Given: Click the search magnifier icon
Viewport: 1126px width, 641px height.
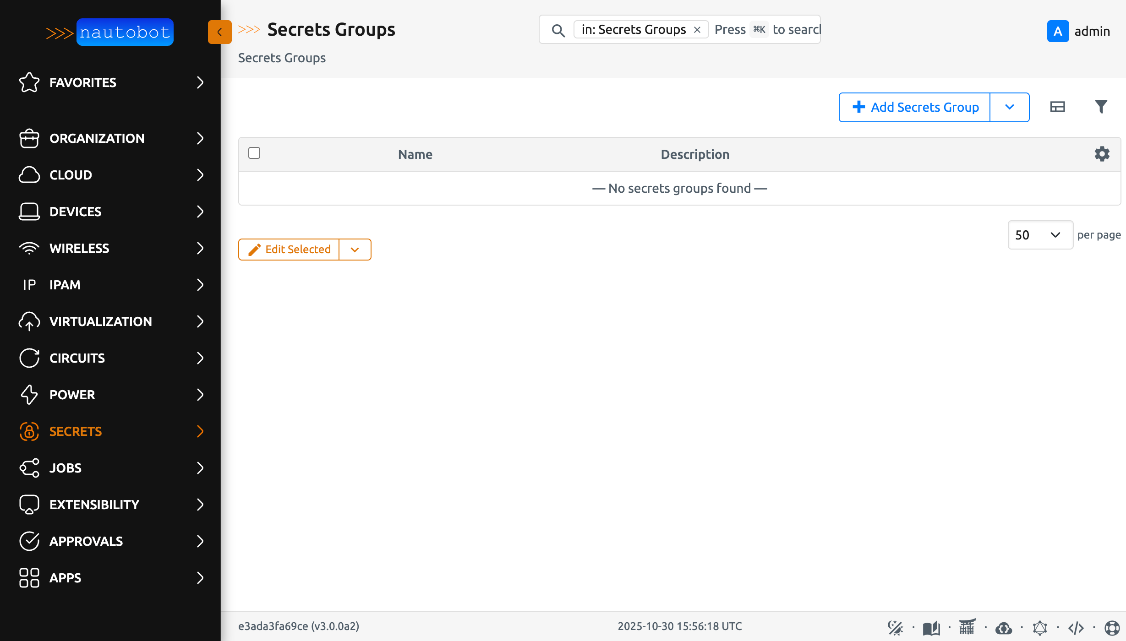Looking at the screenshot, I should pos(558,30).
